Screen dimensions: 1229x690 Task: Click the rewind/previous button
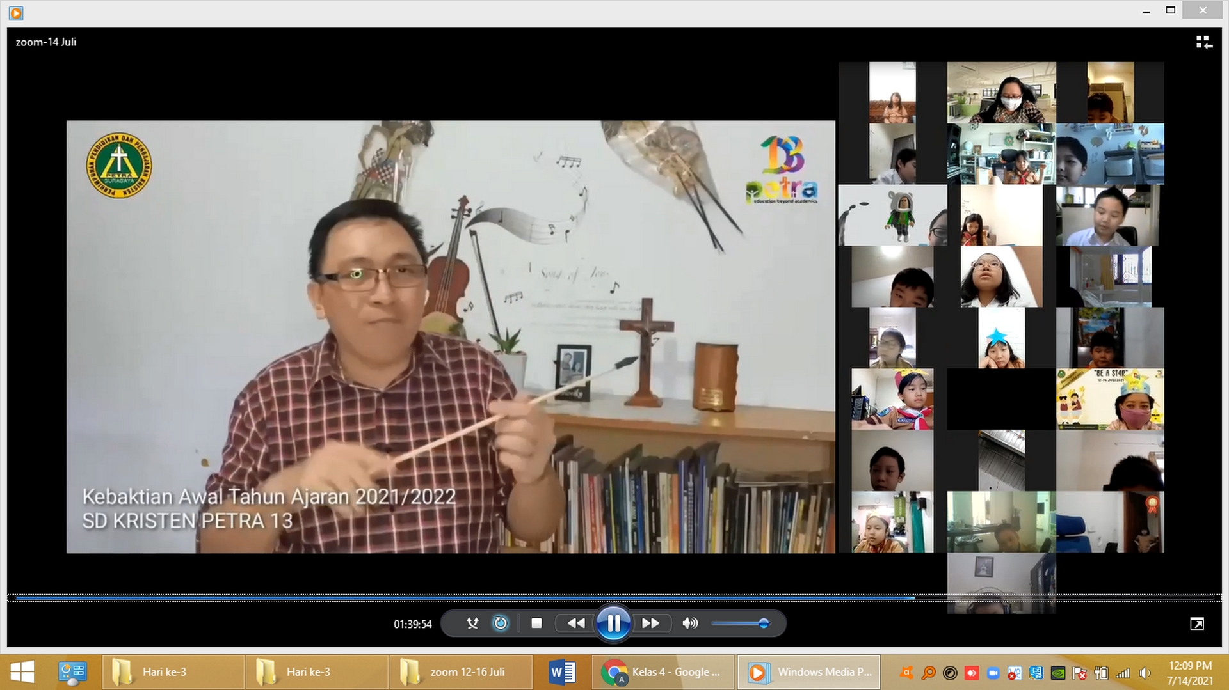575,623
